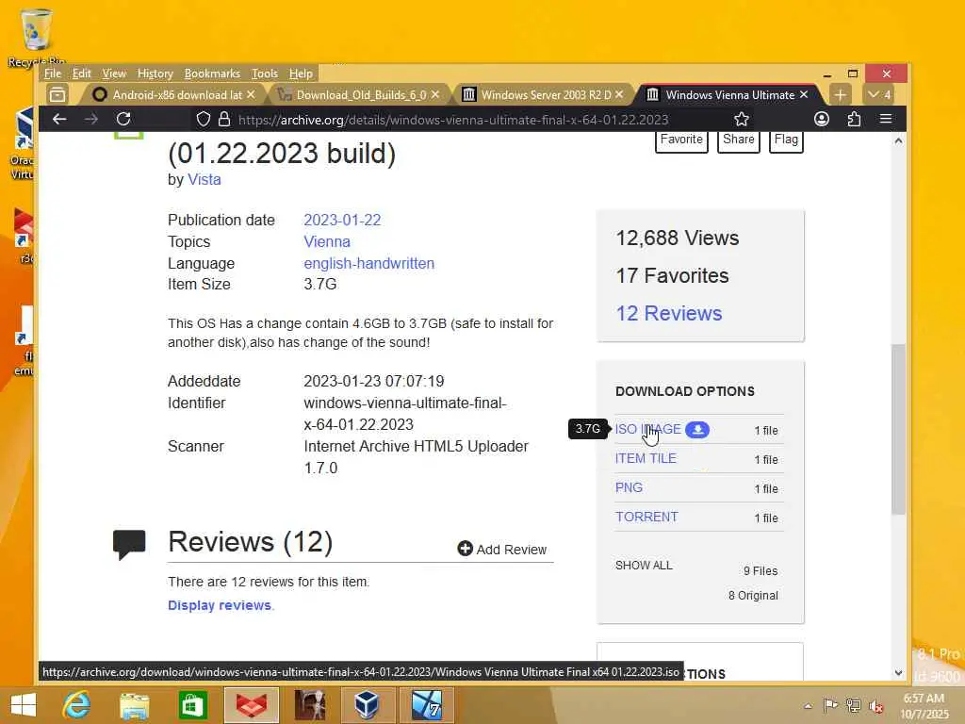This screenshot has height=724, width=965.
Task: Open the View menu
Action: click(x=114, y=74)
